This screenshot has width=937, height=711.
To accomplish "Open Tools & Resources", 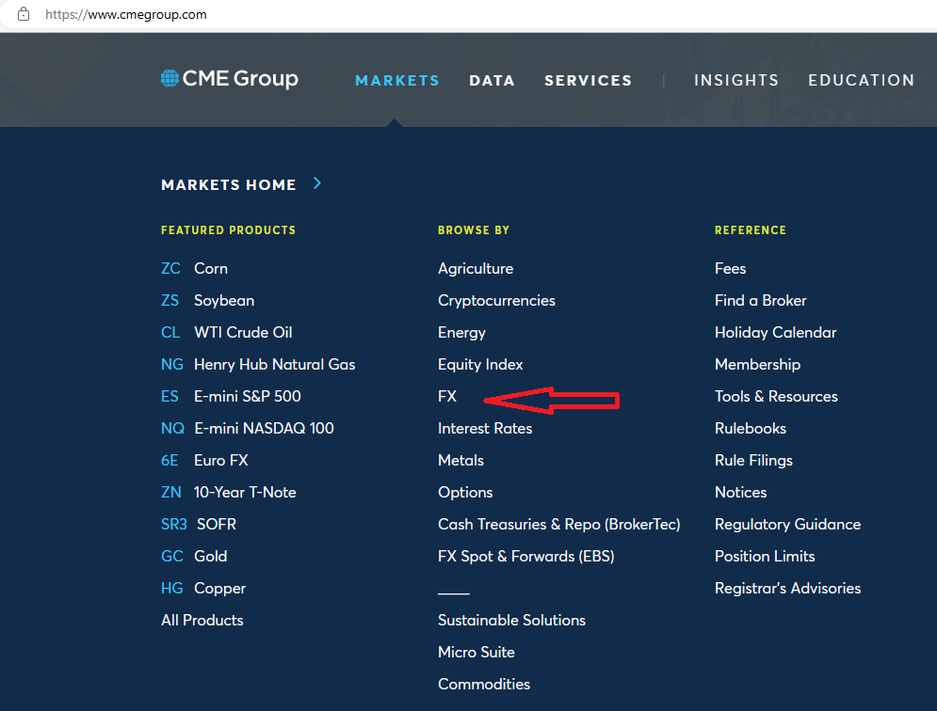I will click(x=776, y=396).
